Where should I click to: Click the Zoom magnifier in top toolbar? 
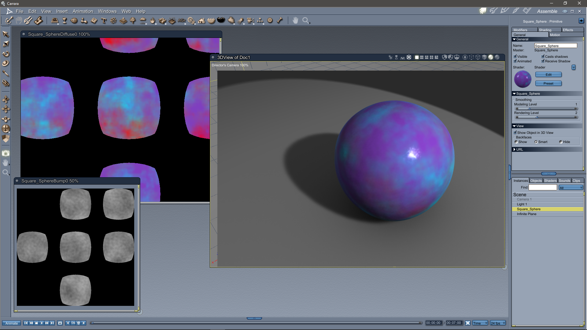[x=305, y=20]
